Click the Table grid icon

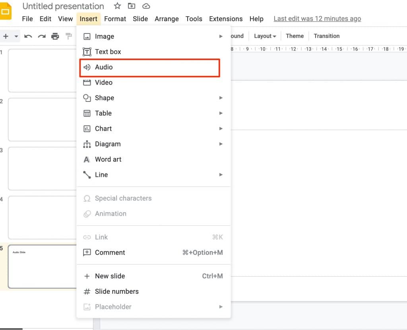tap(87, 113)
